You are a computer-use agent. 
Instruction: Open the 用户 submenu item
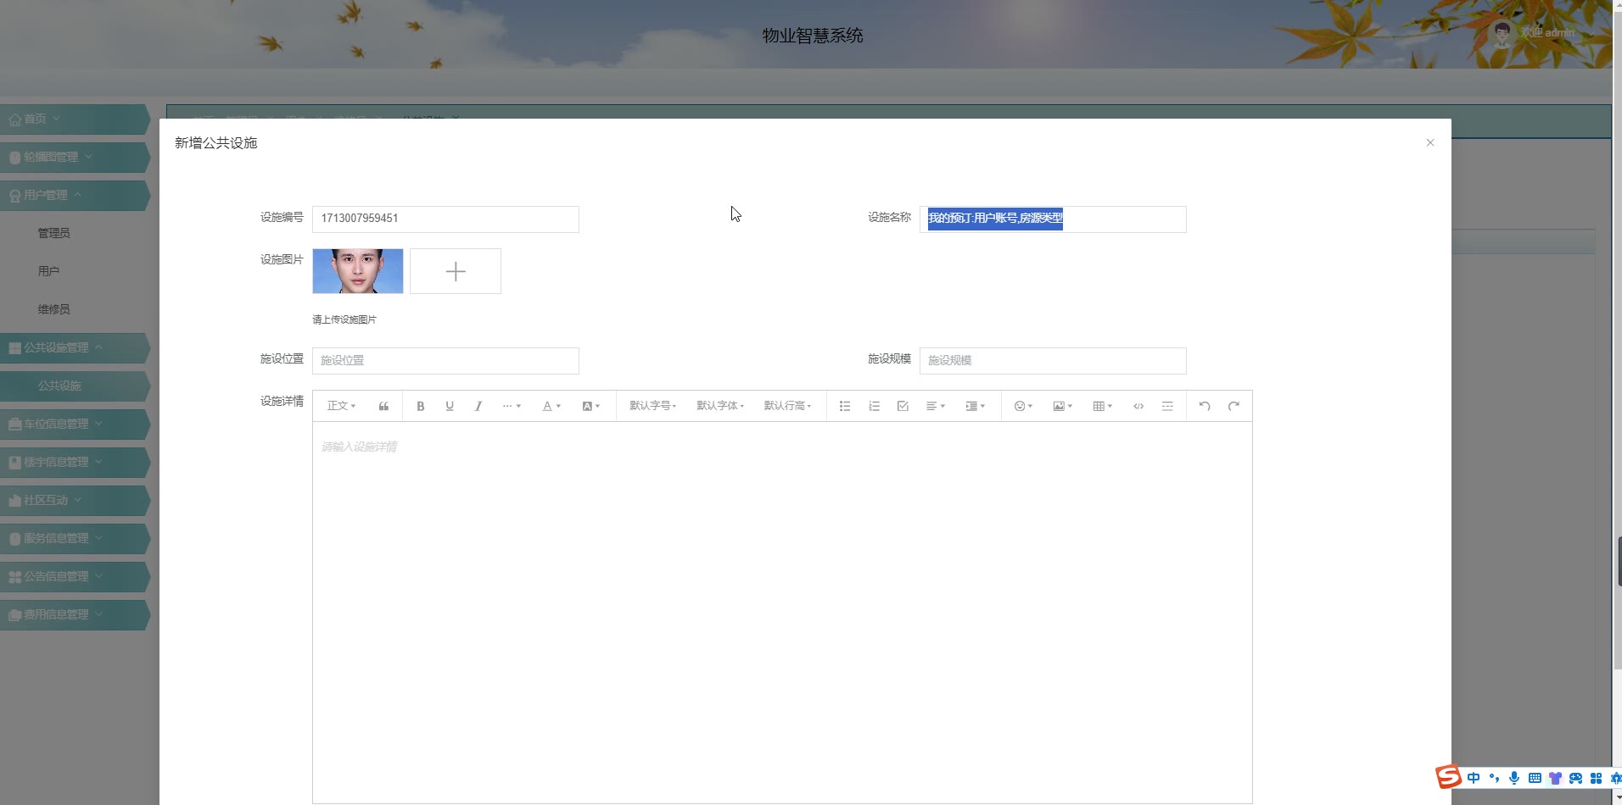pyautogui.click(x=48, y=271)
